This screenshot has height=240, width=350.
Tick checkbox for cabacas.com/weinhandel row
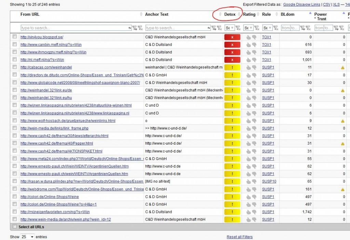(15, 67)
